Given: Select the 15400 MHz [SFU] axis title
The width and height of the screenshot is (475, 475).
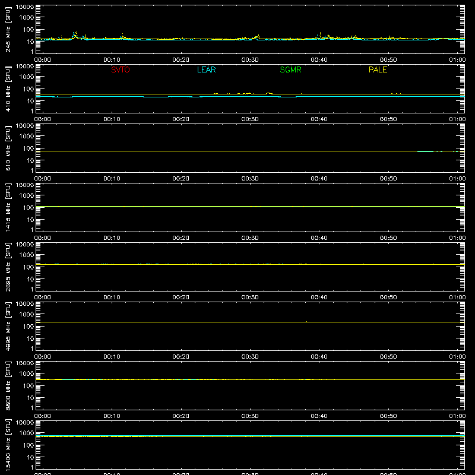Looking at the screenshot, I should 8,445.
